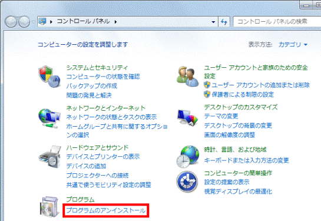Open the システムとセキュリティ shield icon

pyautogui.click(x=49, y=77)
